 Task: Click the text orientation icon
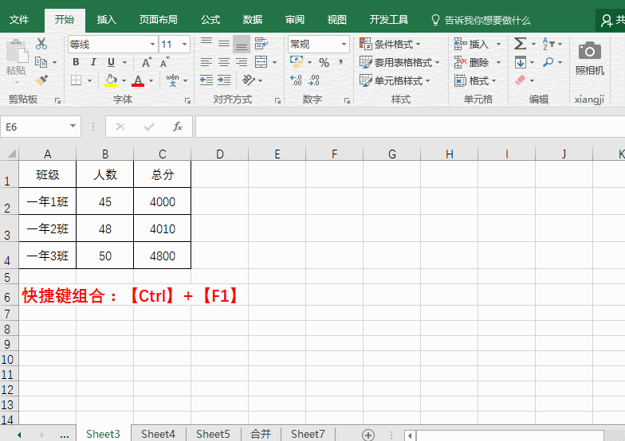pyautogui.click(x=249, y=80)
